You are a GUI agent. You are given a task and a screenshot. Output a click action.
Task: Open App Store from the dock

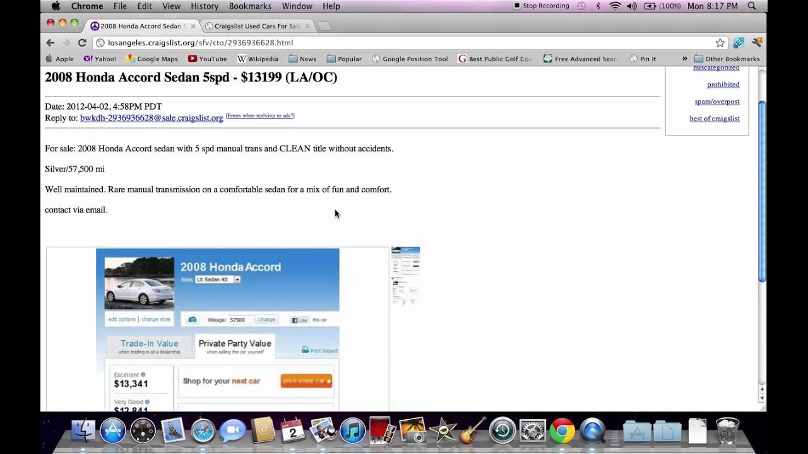[113, 431]
